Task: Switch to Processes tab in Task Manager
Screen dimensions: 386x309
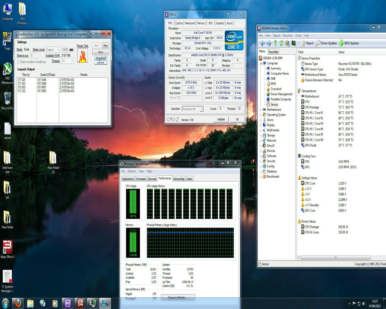Action: [x=141, y=179]
